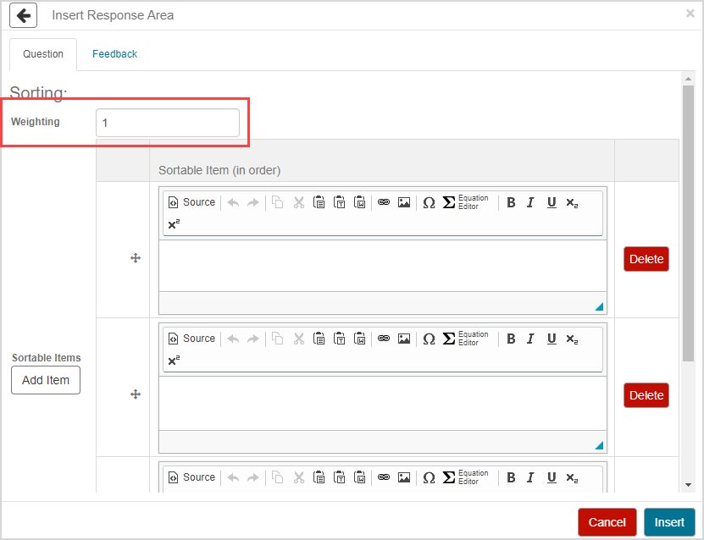704x540 pixels.
Task: Click the Weighting input field
Action: [167, 123]
